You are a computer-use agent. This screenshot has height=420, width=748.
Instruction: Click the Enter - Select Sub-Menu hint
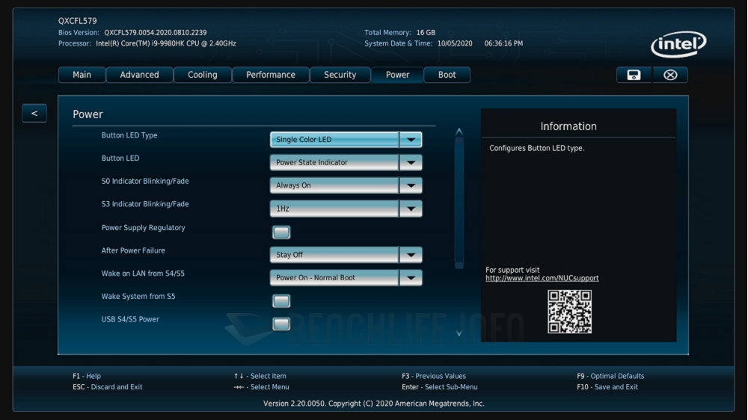(x=439, y=387)
